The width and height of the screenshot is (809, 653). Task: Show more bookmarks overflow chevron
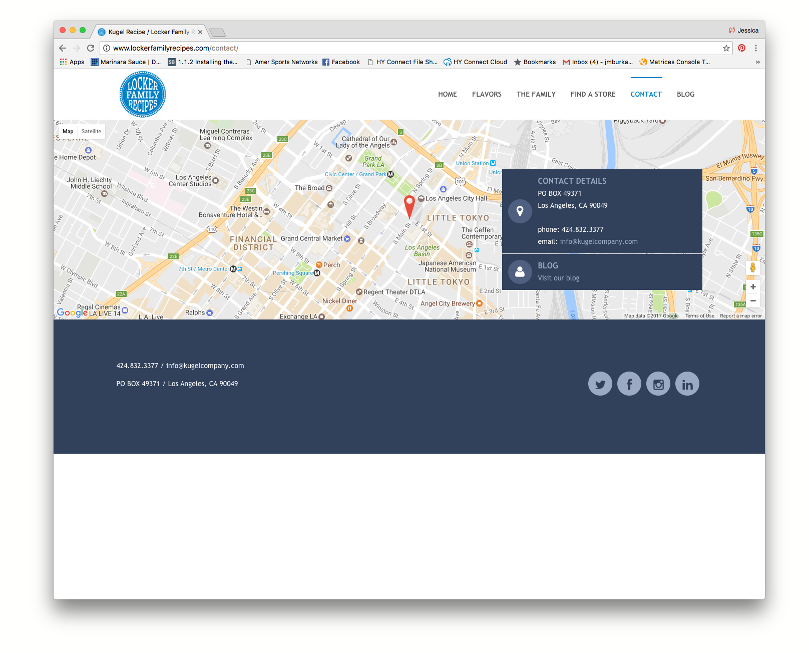click(757, 62)
